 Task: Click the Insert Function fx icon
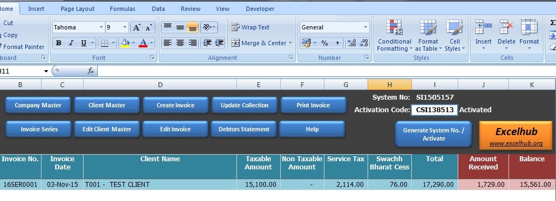coord(91,71)
